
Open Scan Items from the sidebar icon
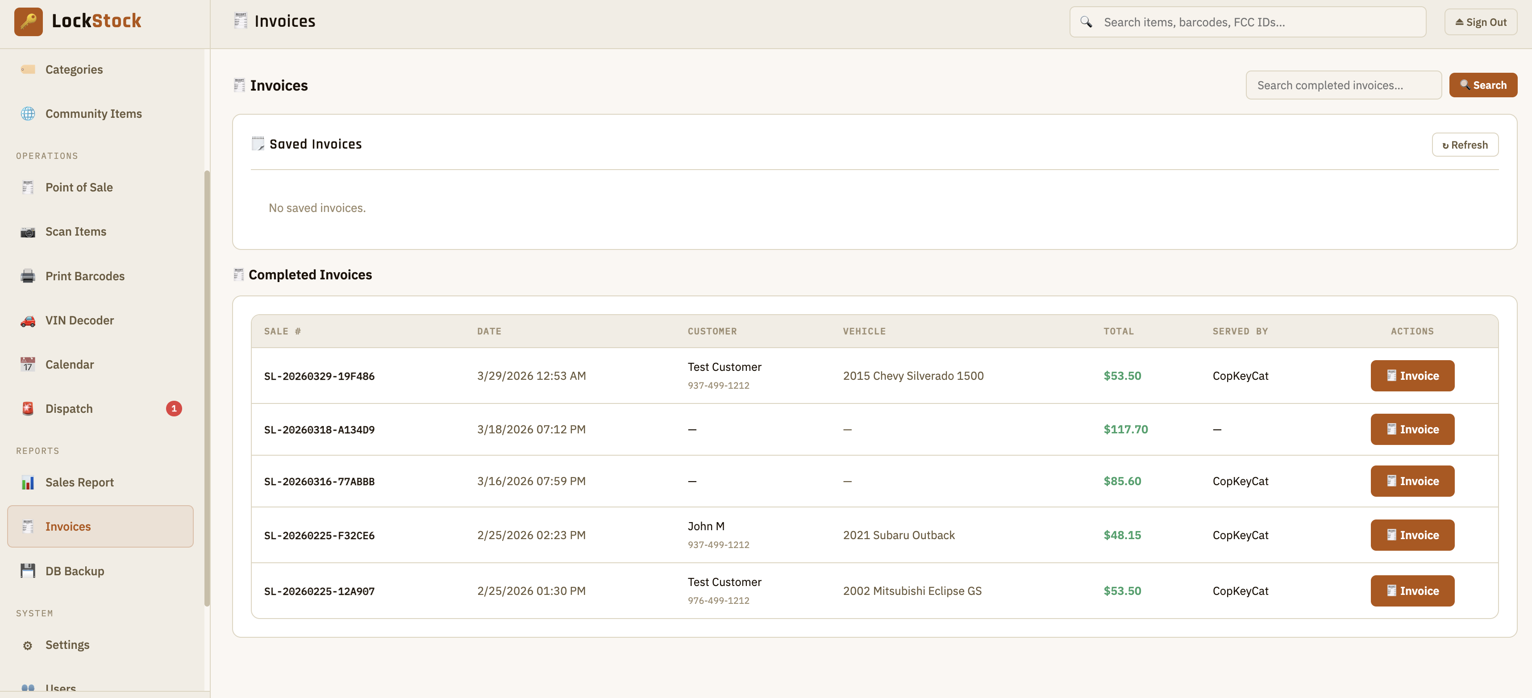click(28, 231)
